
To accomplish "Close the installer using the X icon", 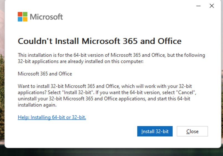I will (212, 6).
